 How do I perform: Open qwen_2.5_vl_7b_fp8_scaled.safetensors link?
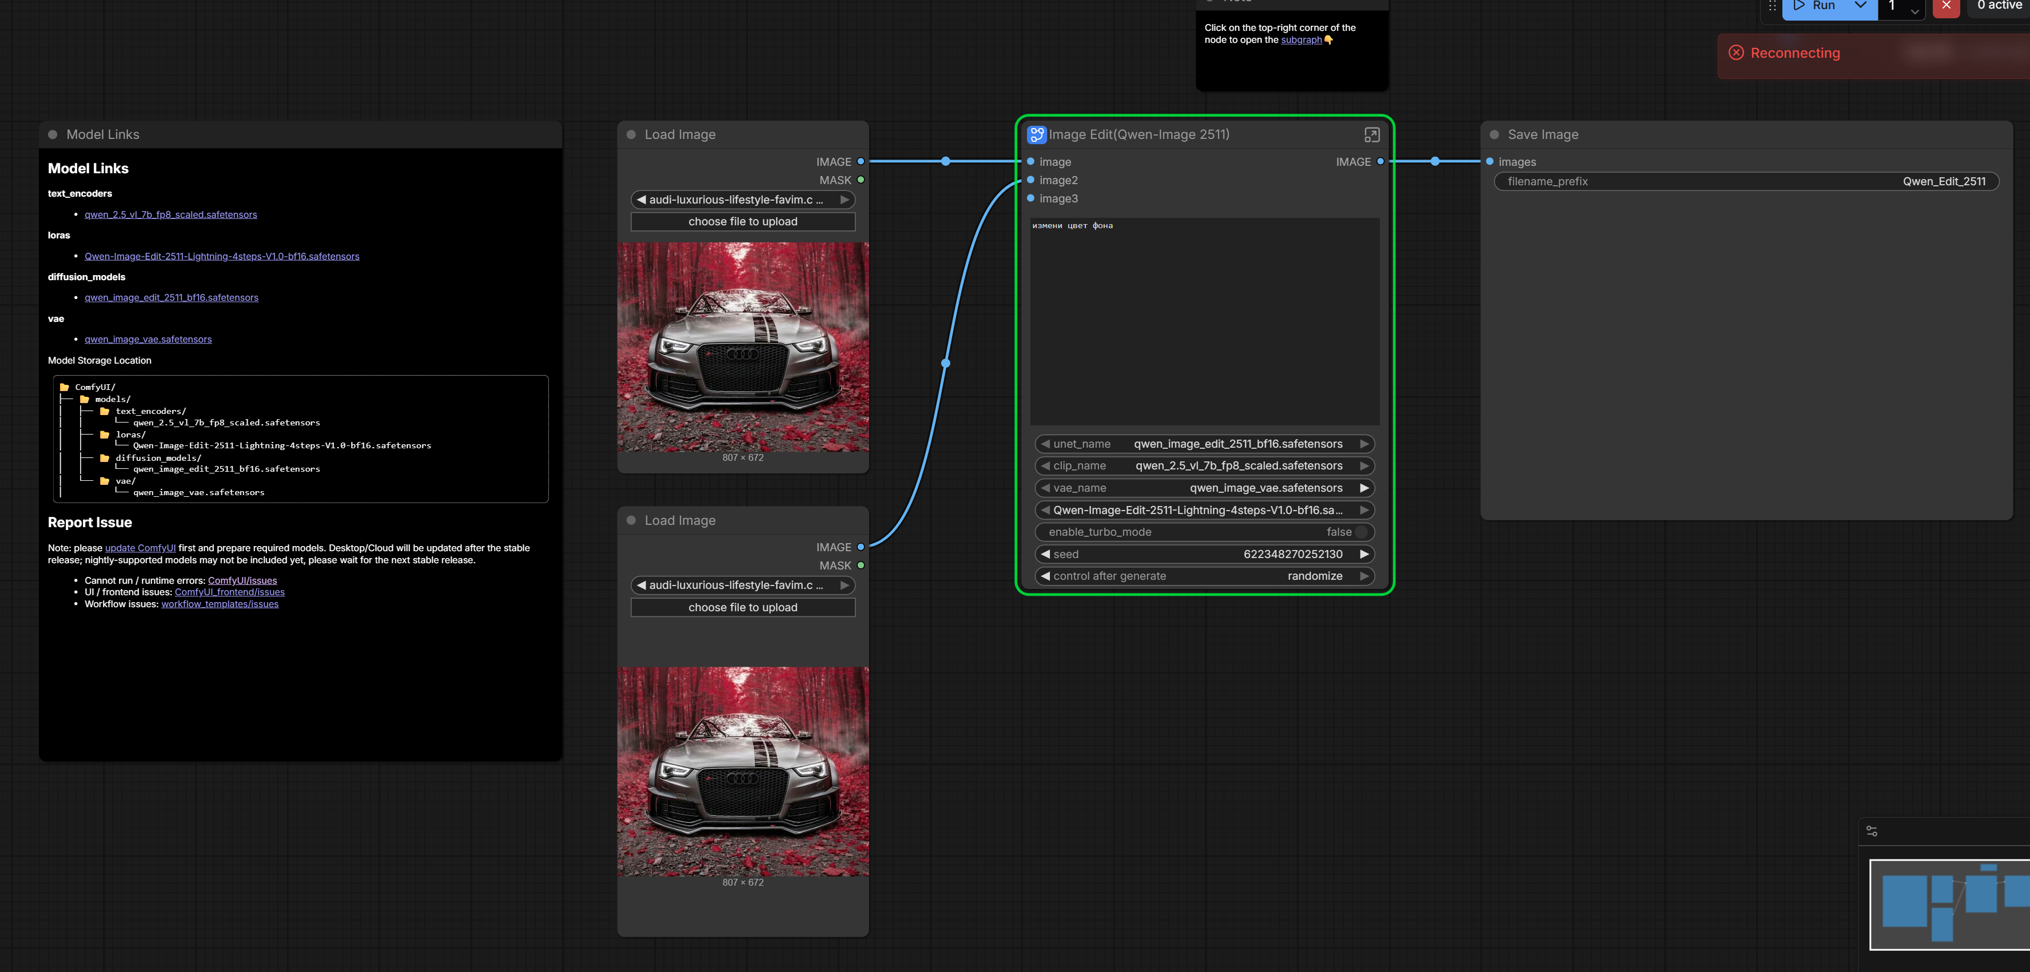pos(171,215)
